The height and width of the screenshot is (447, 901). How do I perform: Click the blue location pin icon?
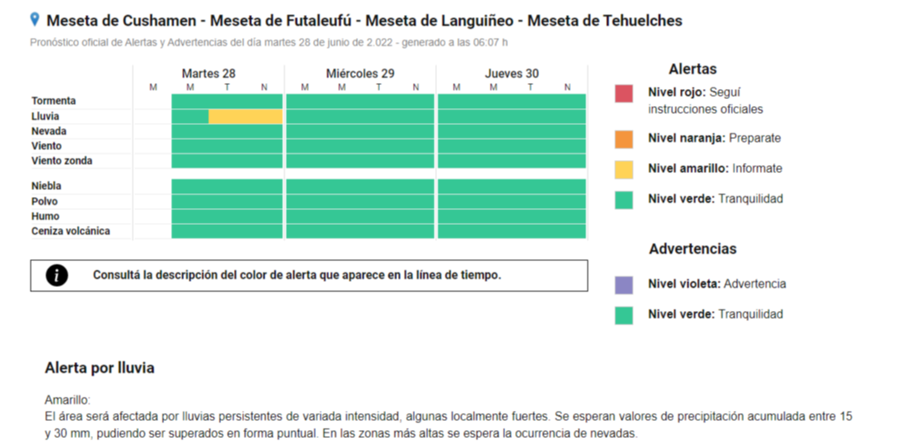35,20
